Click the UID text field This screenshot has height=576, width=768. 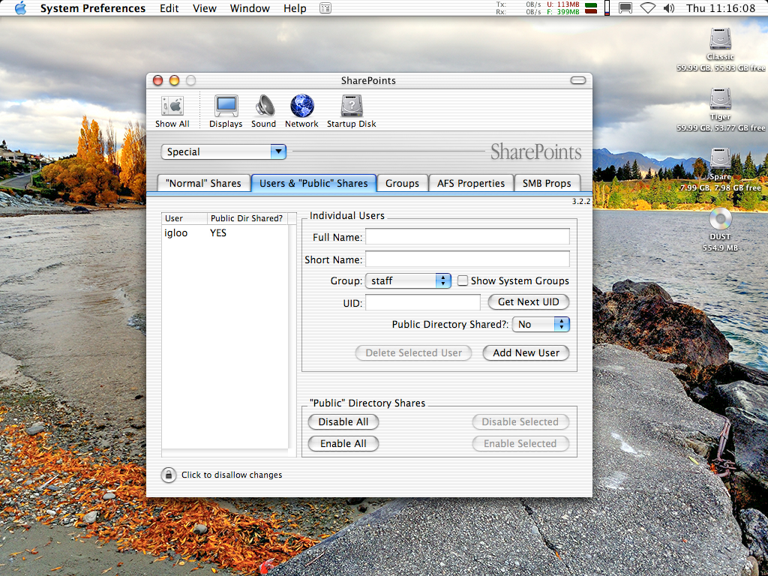click(423, 302)
